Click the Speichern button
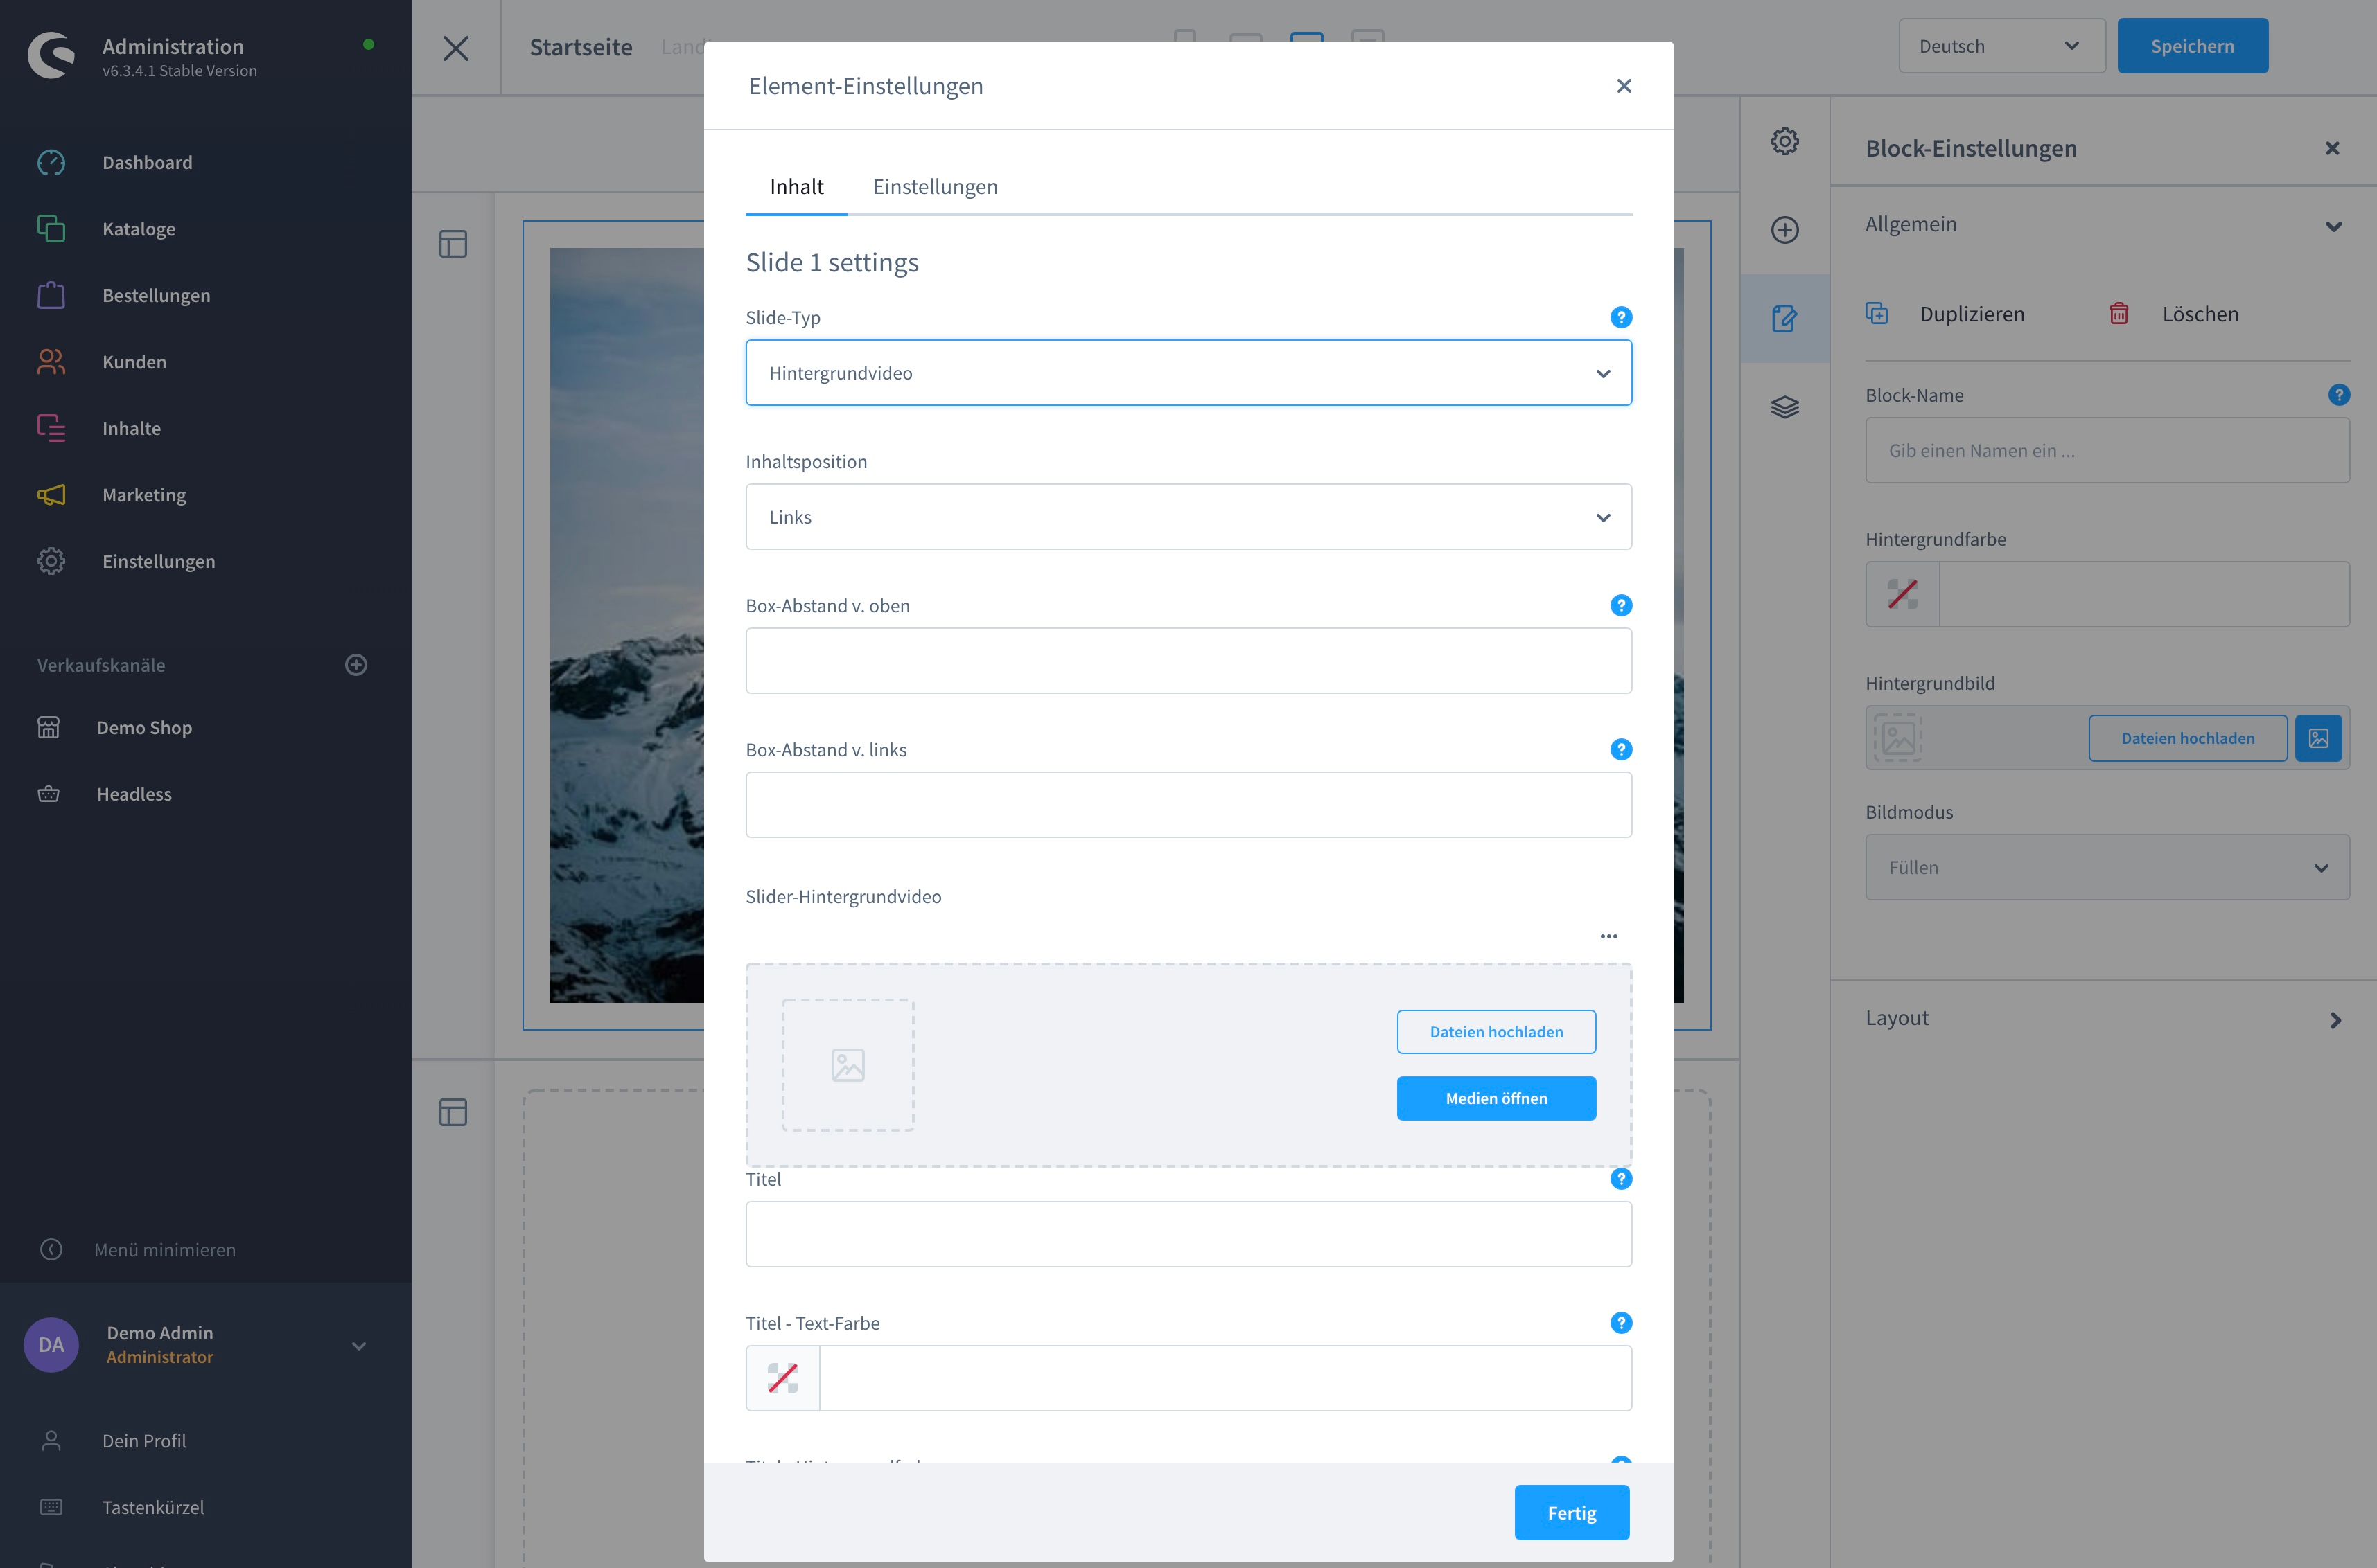This screenshot has width=2377, height=1568. 2193,46
